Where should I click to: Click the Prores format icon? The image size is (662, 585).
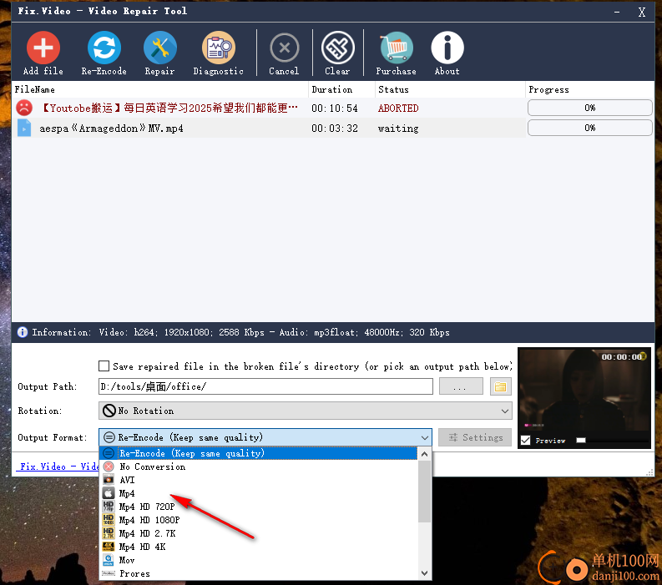coord(109,573)
